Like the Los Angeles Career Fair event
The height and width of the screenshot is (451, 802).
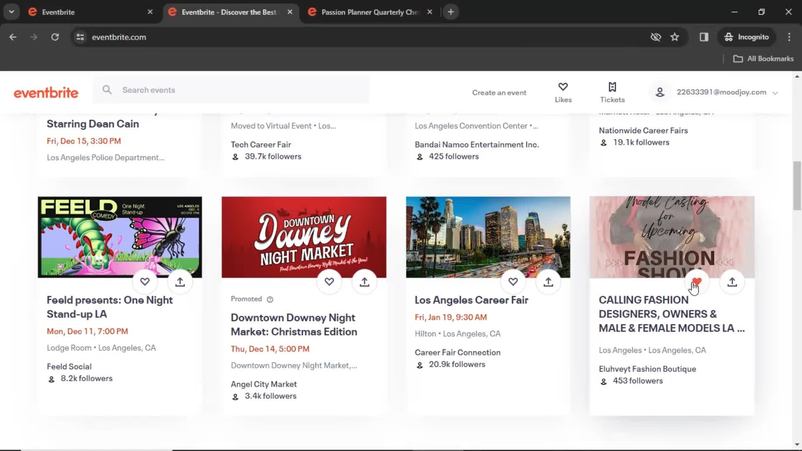[513, 282]
